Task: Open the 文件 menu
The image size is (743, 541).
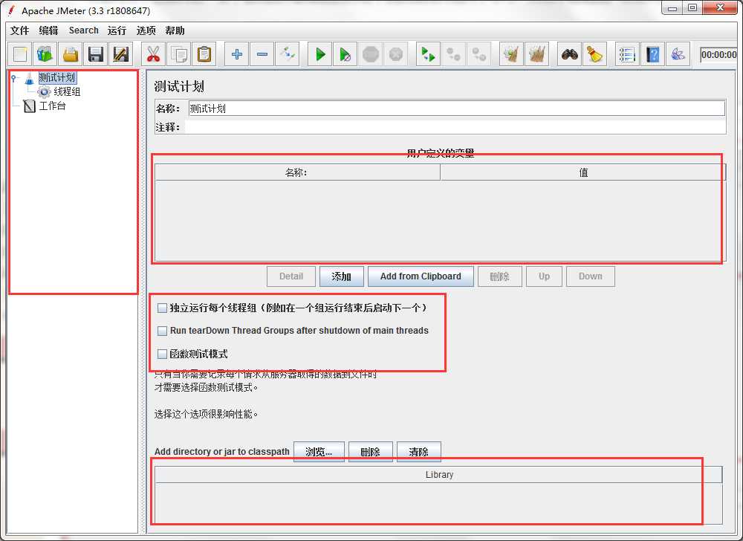Action: click(20, 30)
